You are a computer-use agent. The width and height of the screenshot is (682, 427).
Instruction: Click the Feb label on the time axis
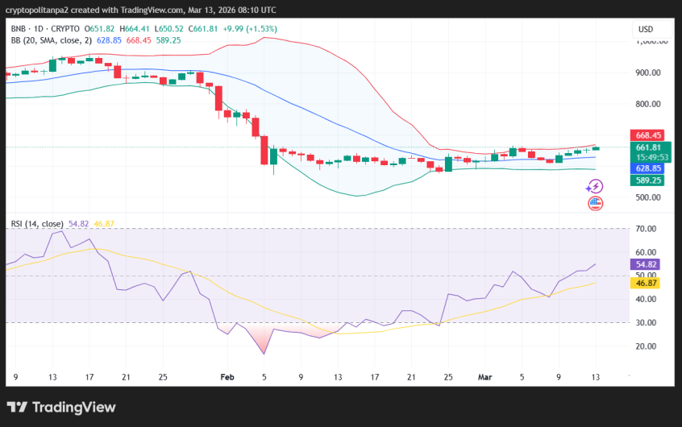click(227, 376)
